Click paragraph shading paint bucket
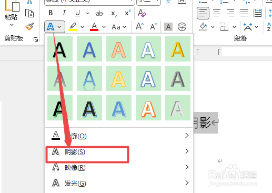This screenshot has width=272, height=193. tap(203, 27)
